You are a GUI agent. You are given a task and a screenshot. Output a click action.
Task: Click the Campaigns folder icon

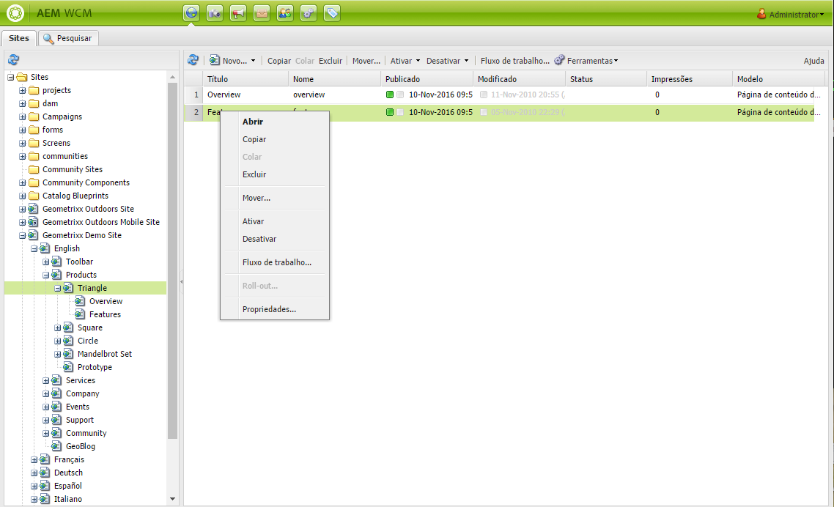[x=34, y=116]
